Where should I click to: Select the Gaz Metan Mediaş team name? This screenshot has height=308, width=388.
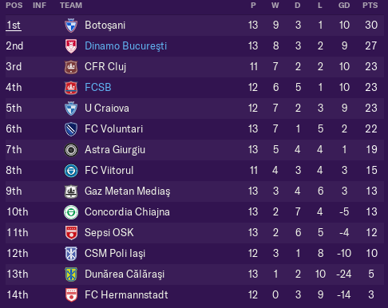click(127, 192)
